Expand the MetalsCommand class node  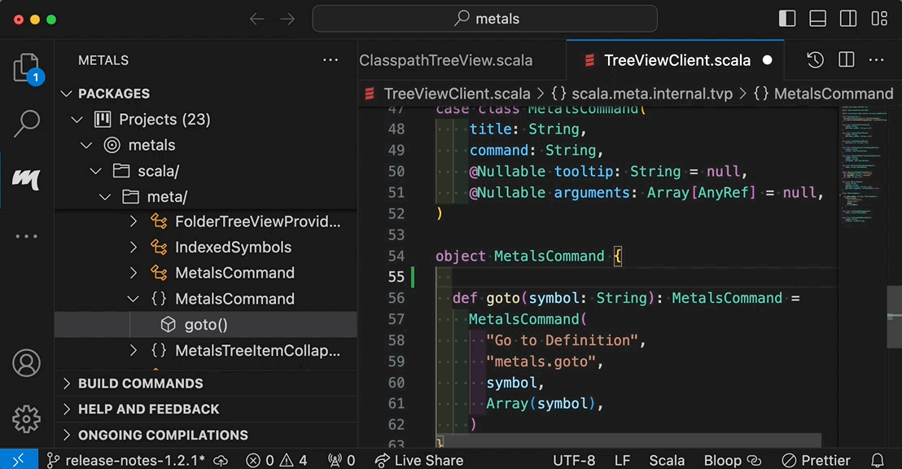[134, 274]
